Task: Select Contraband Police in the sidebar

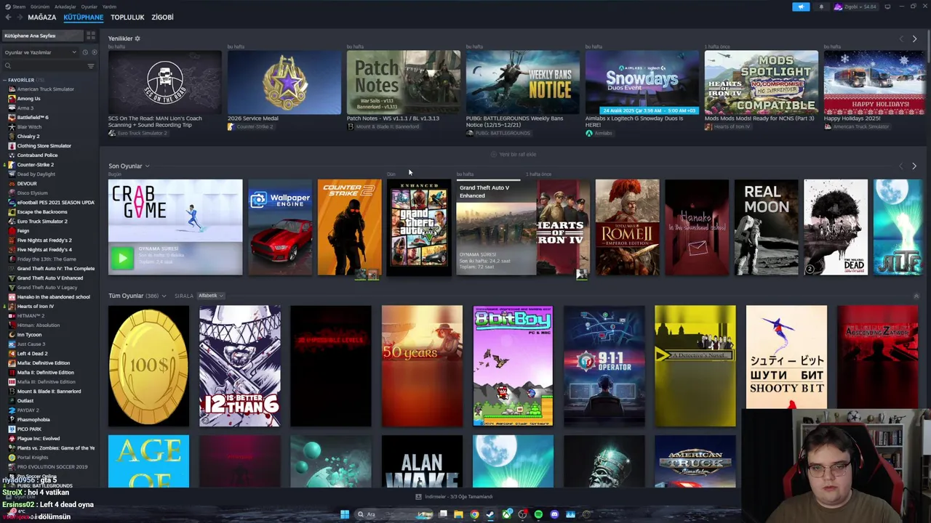Action: (x=37, y=155)
